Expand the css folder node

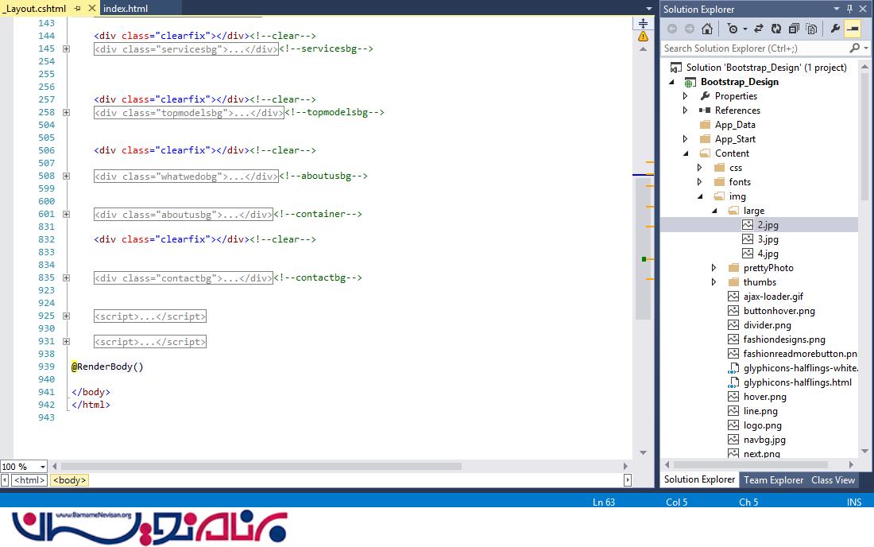[x=699, y=168]
